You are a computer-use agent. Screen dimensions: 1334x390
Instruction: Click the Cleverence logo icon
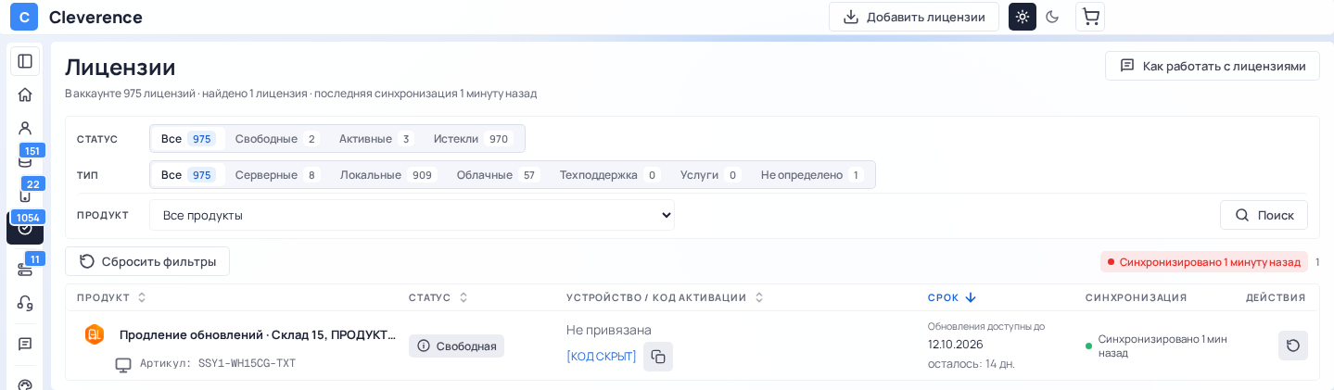click(x=24, y=17)
